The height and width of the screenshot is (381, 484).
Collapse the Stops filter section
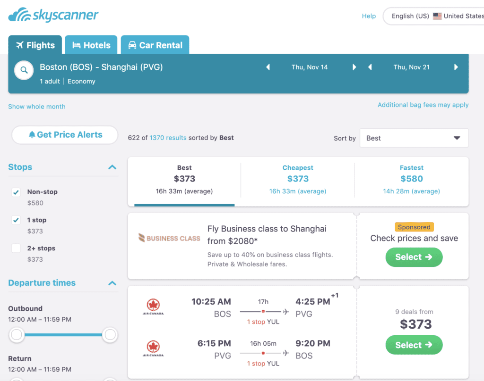tap(112, 166)
